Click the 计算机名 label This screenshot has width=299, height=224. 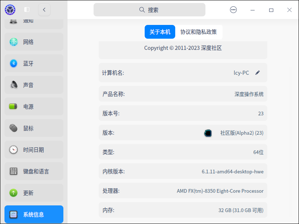click(113, 73)
